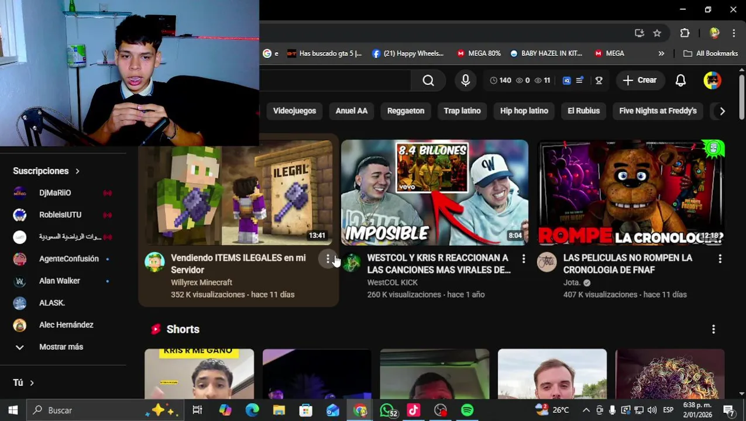Image resolution: width=746 pixels, height=421 pixels.
Task: Open the BABY HAZEL IN KIT bookmark
Action: [x=546, y=53]
